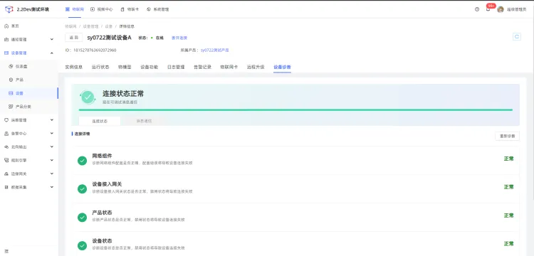
Task: Collapse the 设备管理 sidebar chevron
Action: [52, 53]
